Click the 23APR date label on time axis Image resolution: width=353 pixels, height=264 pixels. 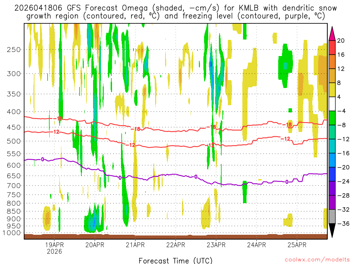(x=216, y=245)
